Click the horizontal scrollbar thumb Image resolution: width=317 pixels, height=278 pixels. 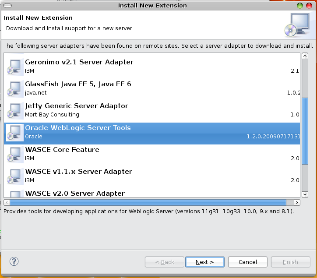click(x=148, y=202)
